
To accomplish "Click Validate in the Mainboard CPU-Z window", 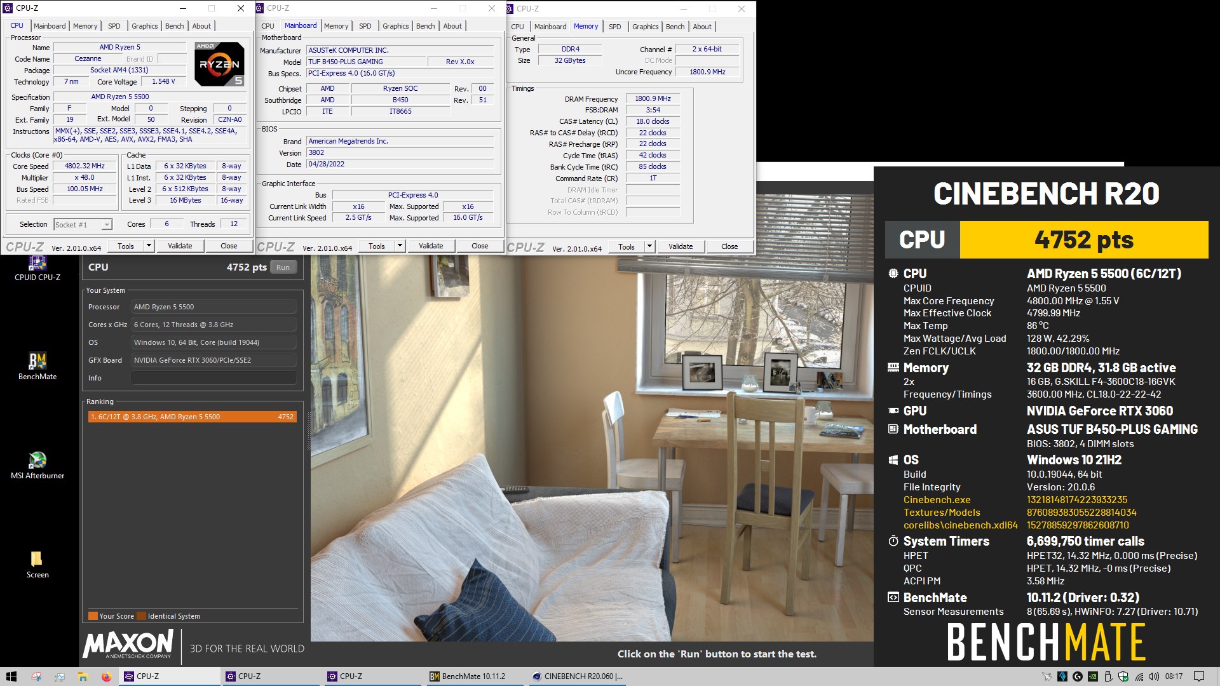I will click(431, 246).
